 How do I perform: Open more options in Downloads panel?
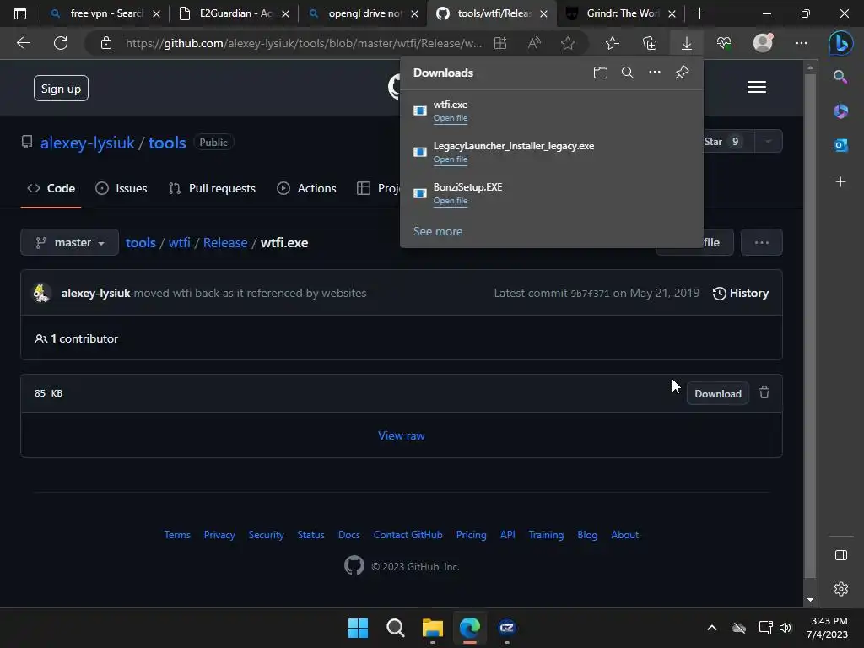click(655, 73)
